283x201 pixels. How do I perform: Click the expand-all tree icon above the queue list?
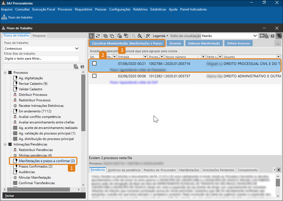[x=76, y=67]
